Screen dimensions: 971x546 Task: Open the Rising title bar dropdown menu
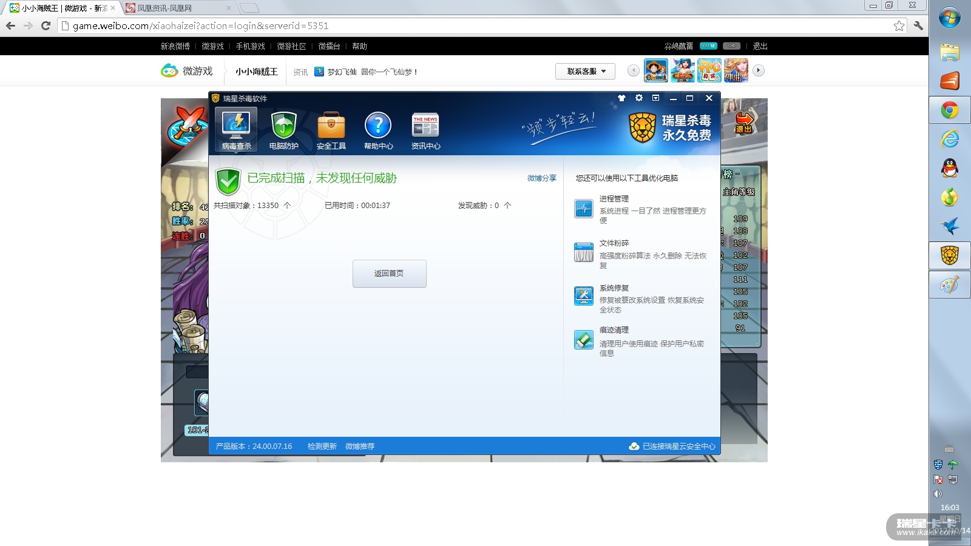tap(655, 98)
